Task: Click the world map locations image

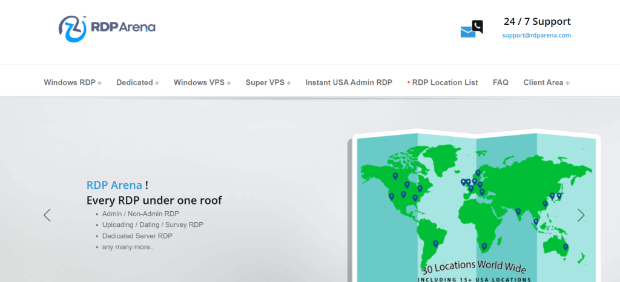Action: point(473,206)
